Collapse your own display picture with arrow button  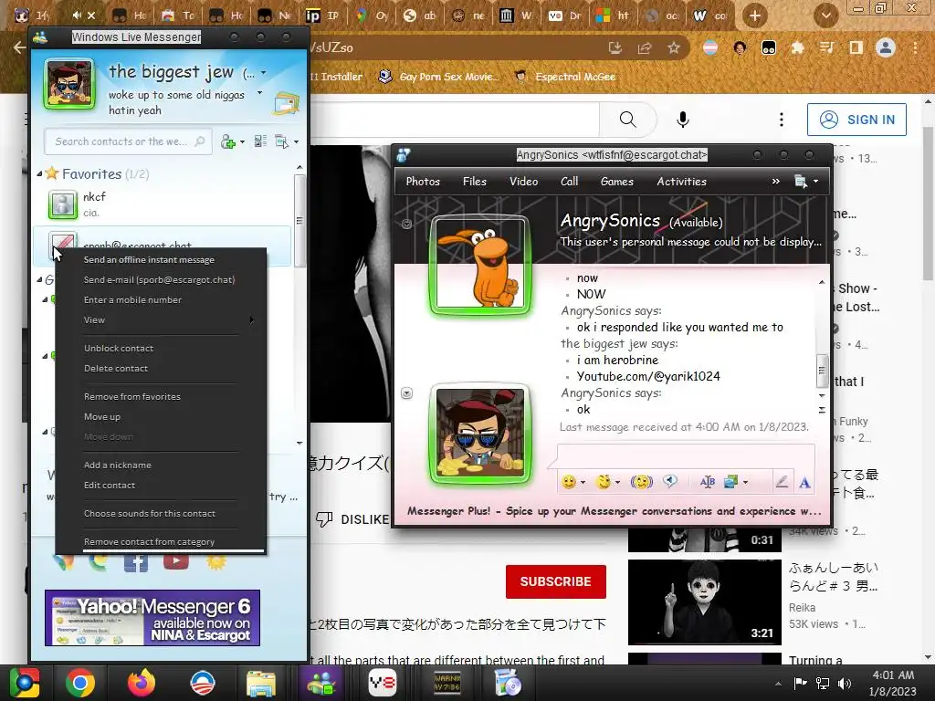click(x=406, y=393)
